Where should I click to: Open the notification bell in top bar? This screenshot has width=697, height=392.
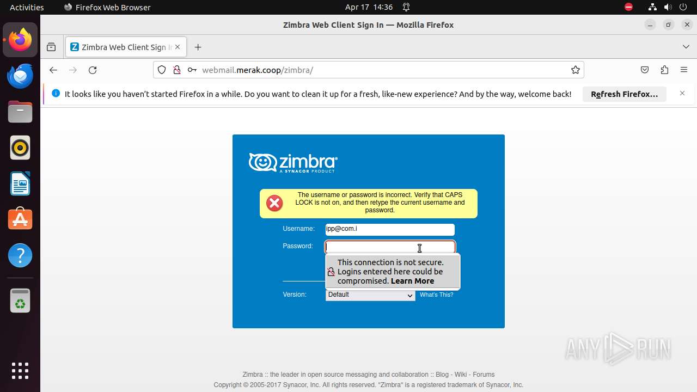tap(406, 7)
